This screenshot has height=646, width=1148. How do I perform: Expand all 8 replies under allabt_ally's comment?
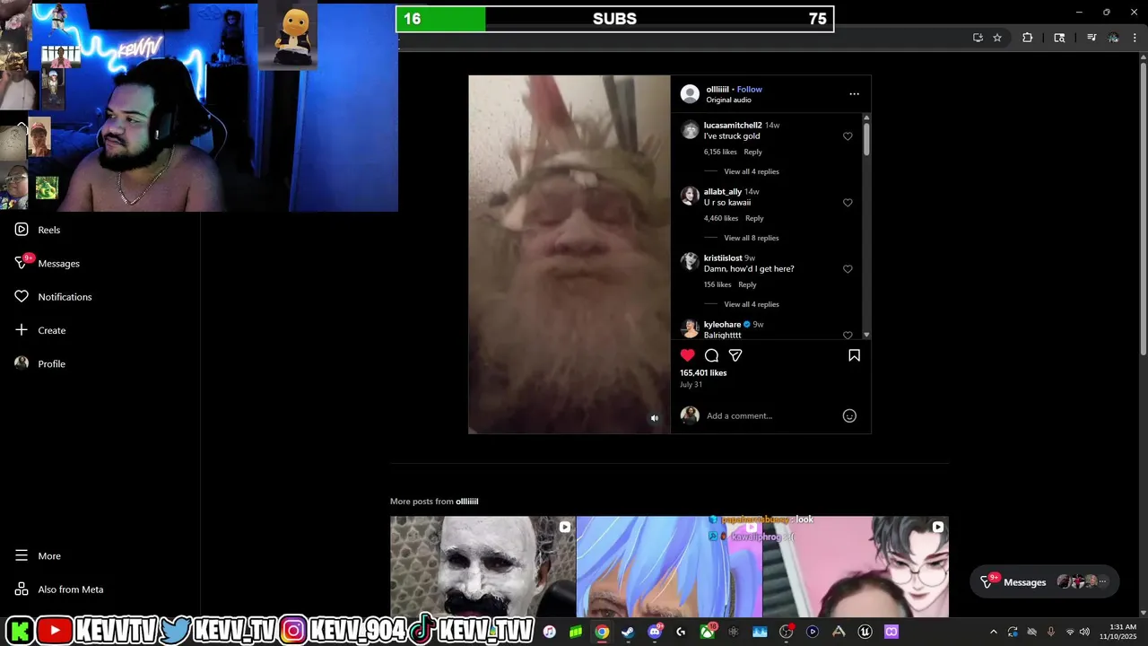[x=752, y=238]
